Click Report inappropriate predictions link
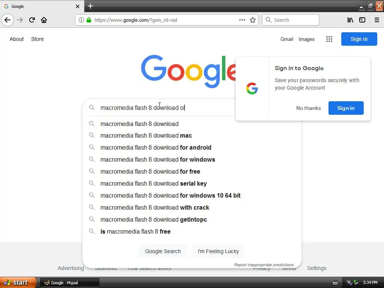The height and width of the screenshot is (288, 384). pos(264,265)
